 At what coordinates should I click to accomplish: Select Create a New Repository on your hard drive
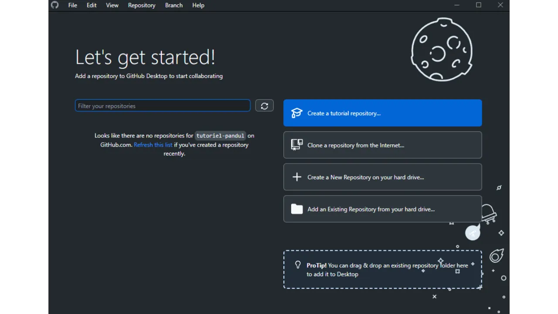click(x=383, y=177)
